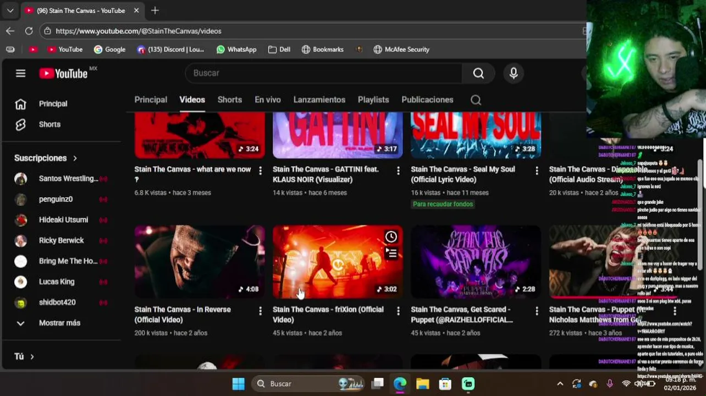Open options menu for Seal My Soul video

tap(537, 170)
